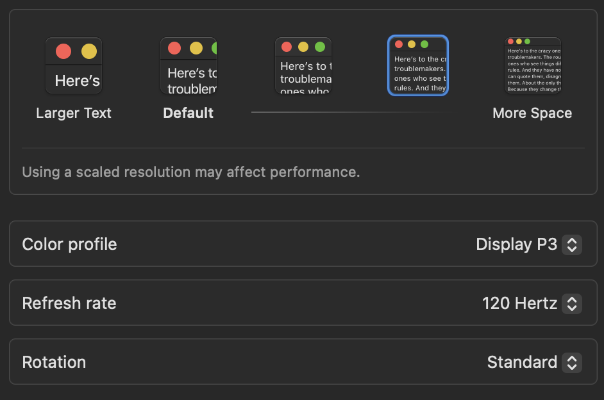The image size is (604, 400).
Task: Click the "Larger Text" label
Action: (x=74, y=113)
